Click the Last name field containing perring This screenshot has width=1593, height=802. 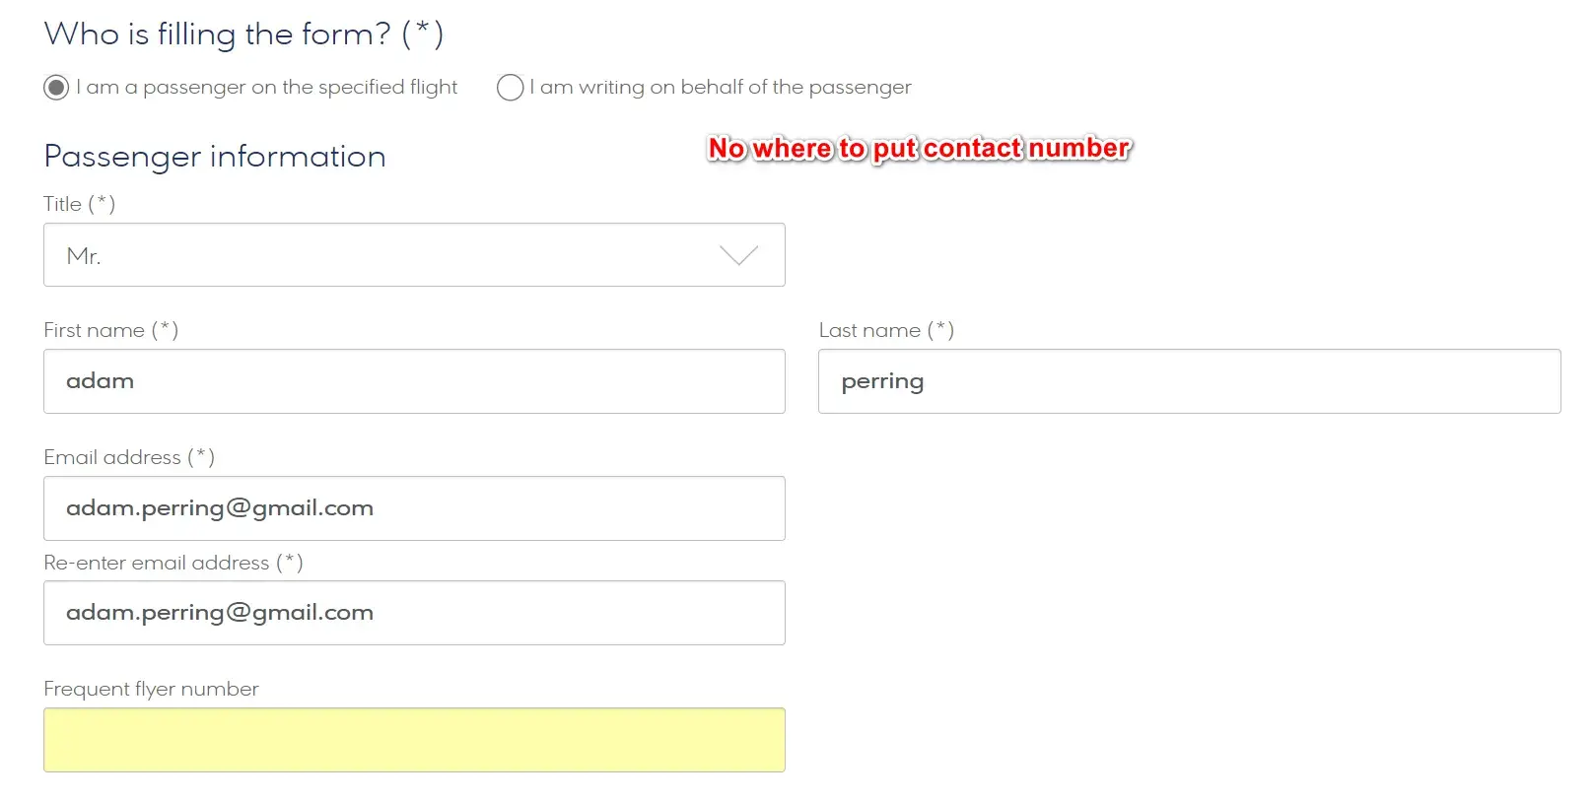pos(1189,381)
